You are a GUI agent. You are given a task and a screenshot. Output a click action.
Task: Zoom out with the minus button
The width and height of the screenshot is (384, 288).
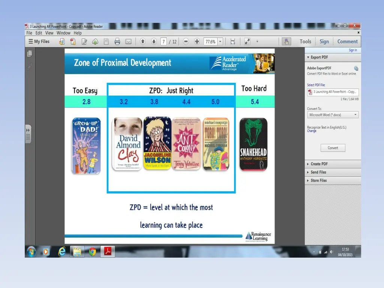(x=186, y=41)
